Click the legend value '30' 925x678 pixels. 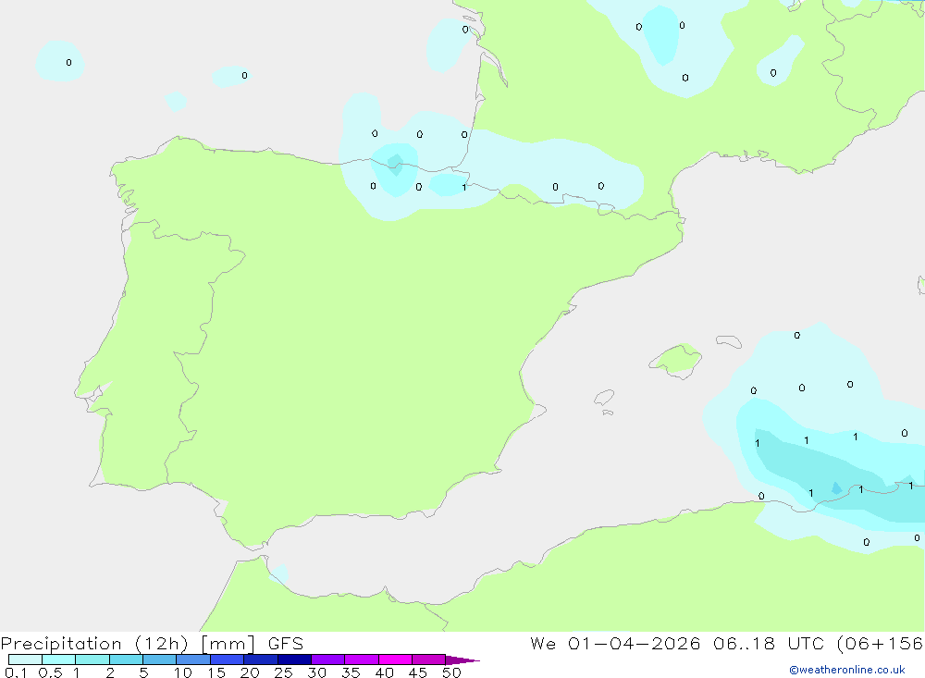pos(316,672)
